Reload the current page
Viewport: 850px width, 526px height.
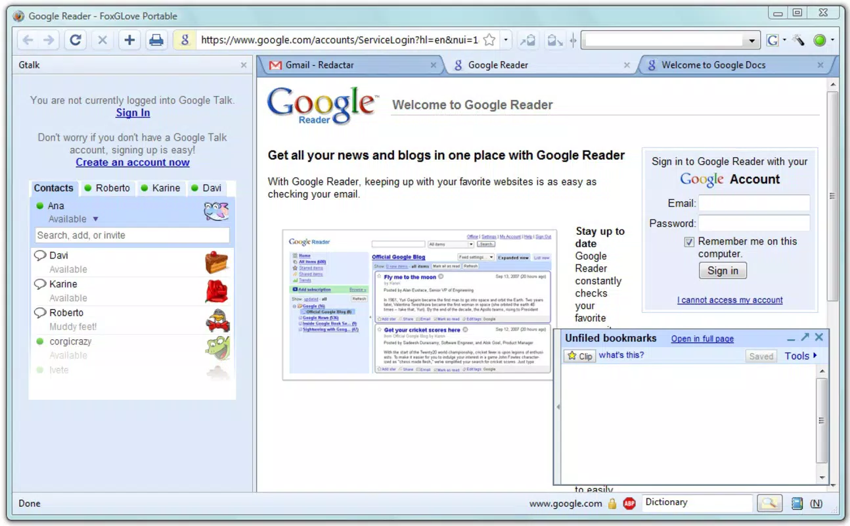[76, 40]
